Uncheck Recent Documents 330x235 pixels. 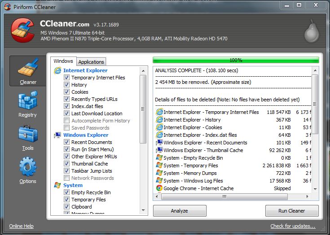66,142
